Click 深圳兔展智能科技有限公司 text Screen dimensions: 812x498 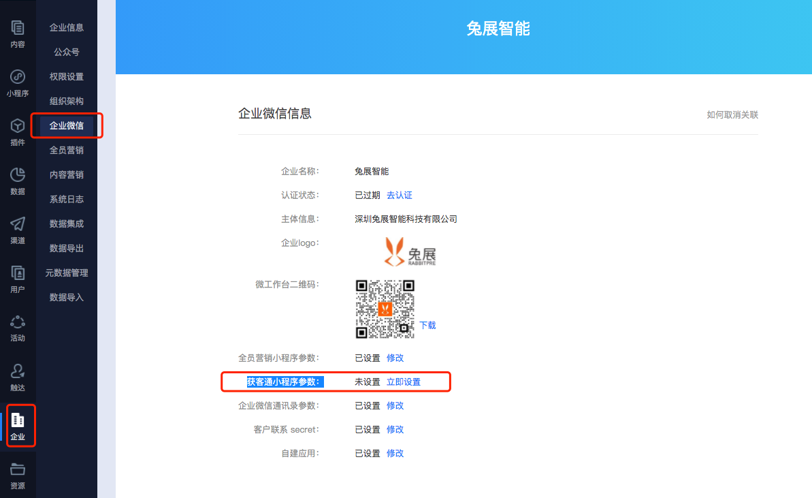[x=406, y=219]
